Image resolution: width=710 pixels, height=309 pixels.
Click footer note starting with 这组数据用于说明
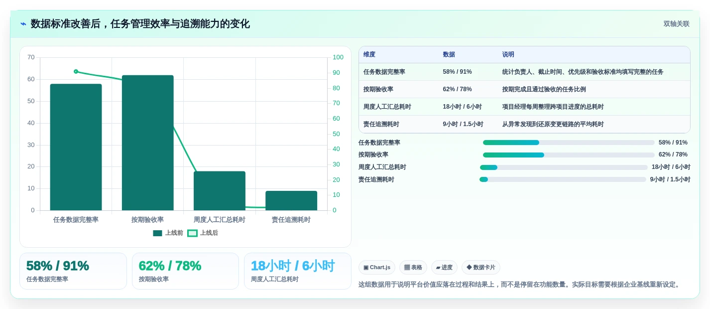click(520, 285)
